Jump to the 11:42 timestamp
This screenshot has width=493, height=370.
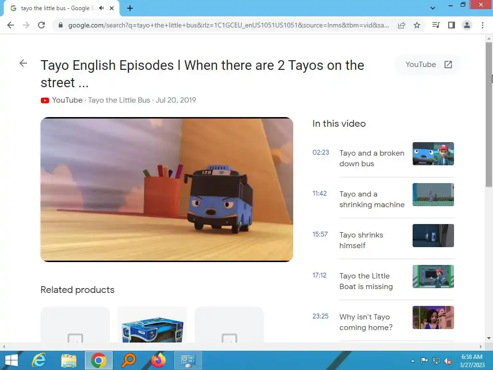click(x=320, y=193)
